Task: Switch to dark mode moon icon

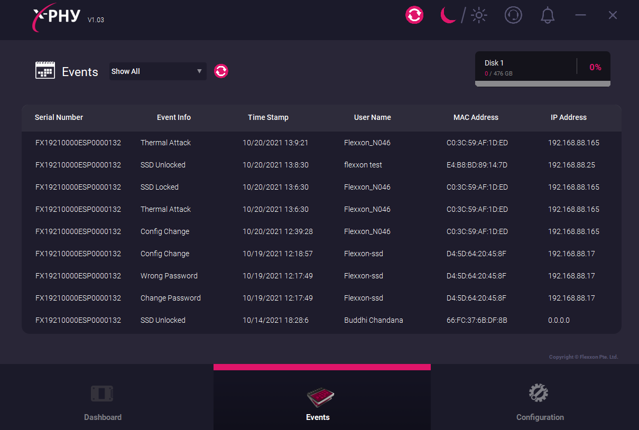Action: tap(448, 15)
